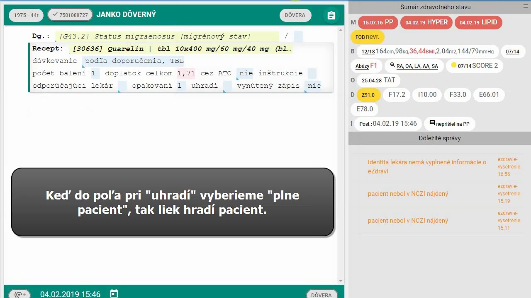Click Posl.: 04.02.19 15:46 chip
This screenshot has width=531, height=298.
[x=388, y=124]
